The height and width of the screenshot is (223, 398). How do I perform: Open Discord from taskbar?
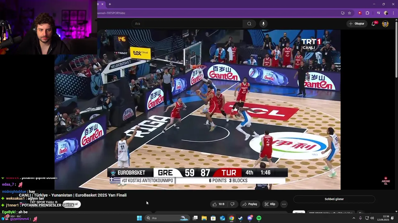pos(250,218)
